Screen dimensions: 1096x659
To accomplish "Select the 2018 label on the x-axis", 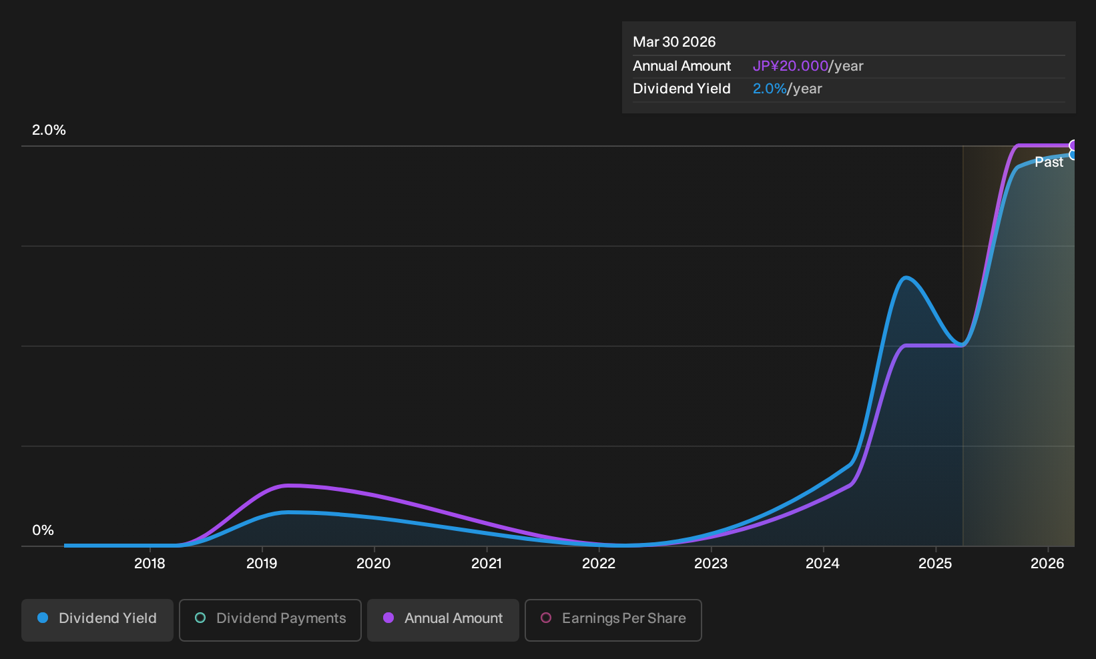I will pos(150,564).
